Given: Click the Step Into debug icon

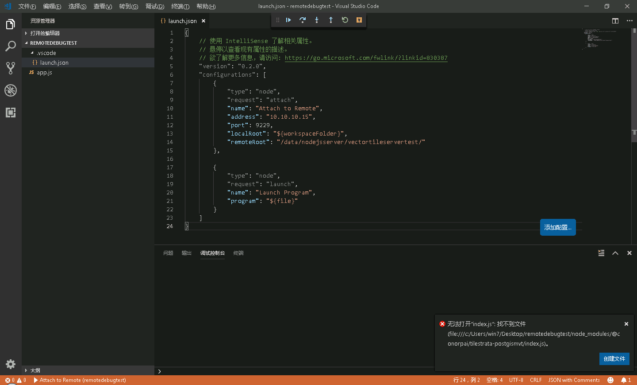Looking at the screenshot, I should [317, 20].
